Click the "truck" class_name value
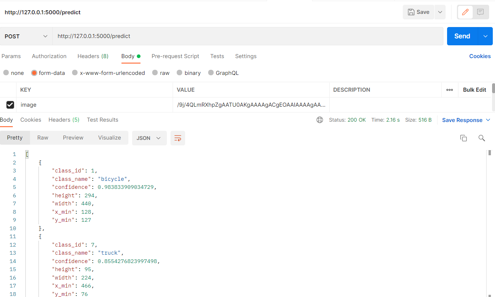 (x=109, y=253)
